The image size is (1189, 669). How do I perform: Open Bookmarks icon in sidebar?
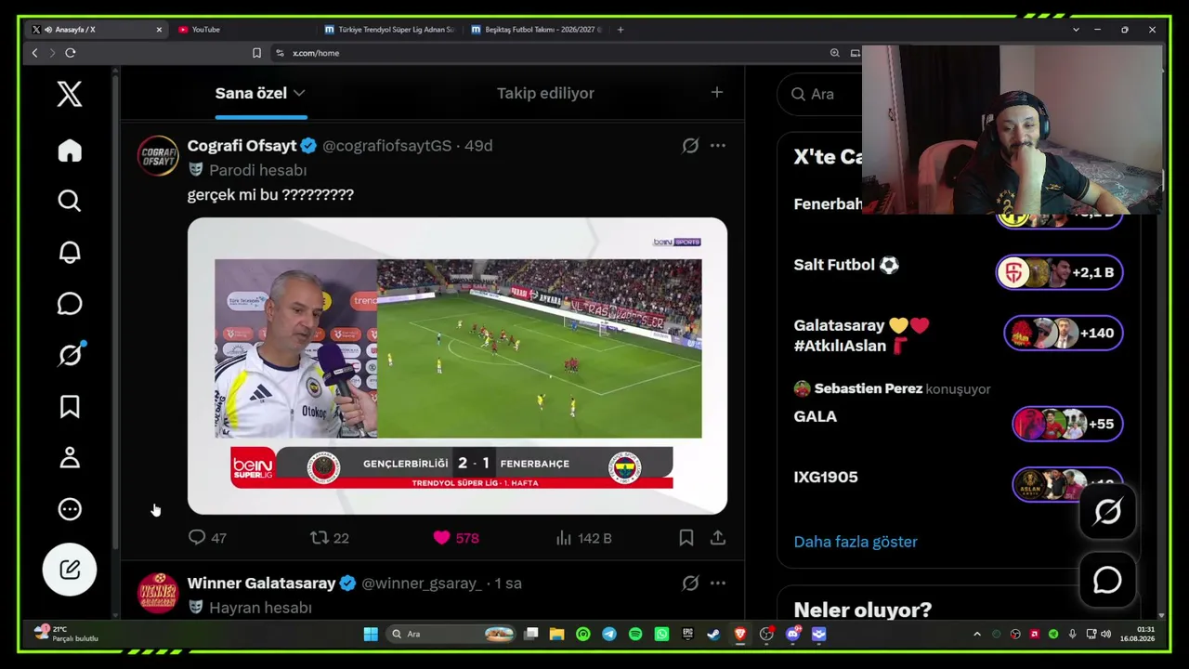point(70,406)
